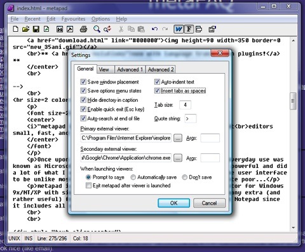Open the Recent menu
This screenshot has width=305, height=252.
[x=32, y=19]
